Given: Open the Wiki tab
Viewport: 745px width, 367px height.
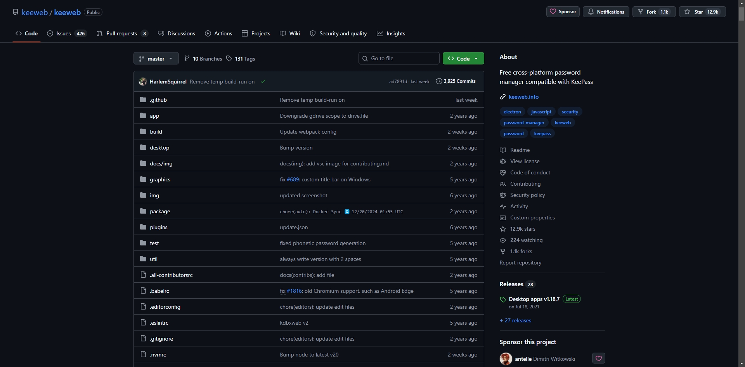Looking at the screenshot, I should pyautogui.click(x=290, y=33).
